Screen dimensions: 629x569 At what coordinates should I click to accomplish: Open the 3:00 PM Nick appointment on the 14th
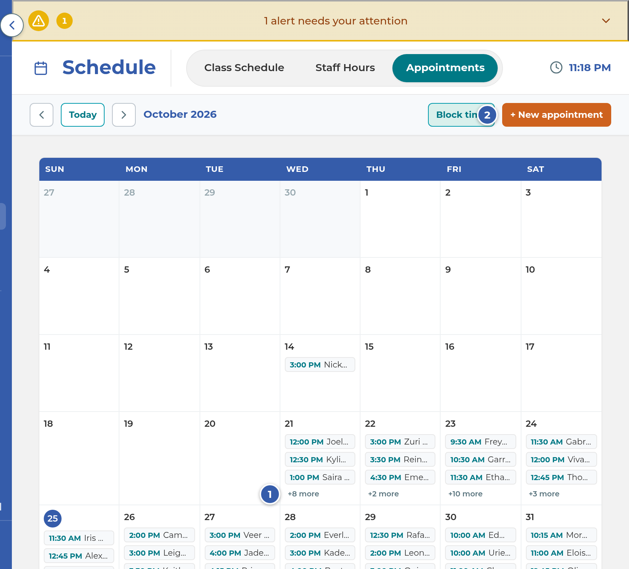(320, 365)
